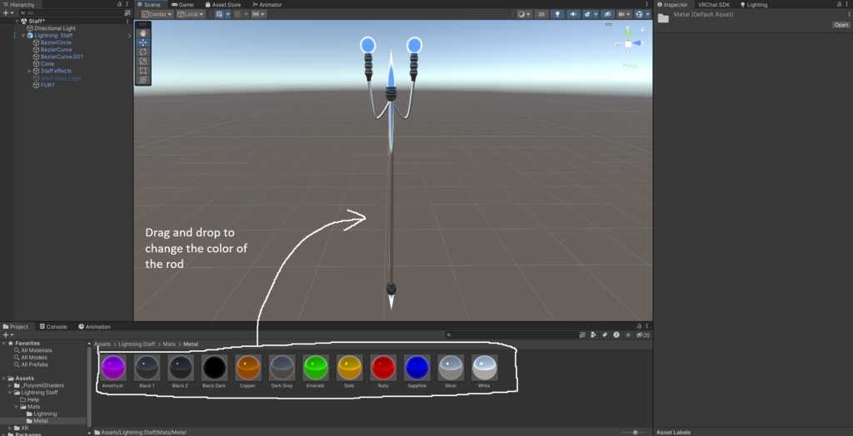
Task: Select the Hand view tool
Action: [x=143, y=32]
